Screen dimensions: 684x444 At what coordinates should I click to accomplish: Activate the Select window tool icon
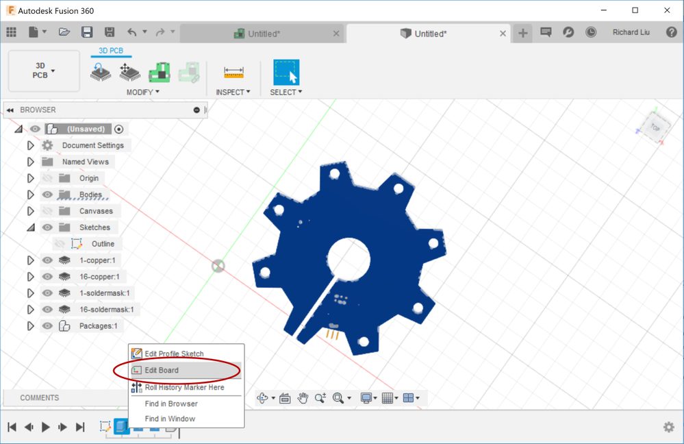pos(286,72)
